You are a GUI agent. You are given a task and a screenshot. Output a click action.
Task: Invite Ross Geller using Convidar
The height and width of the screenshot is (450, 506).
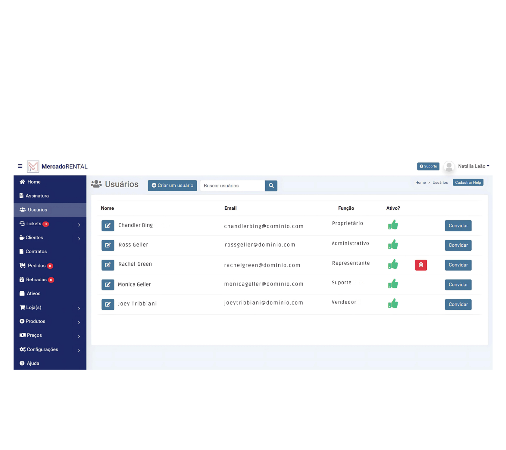point(458,245)
